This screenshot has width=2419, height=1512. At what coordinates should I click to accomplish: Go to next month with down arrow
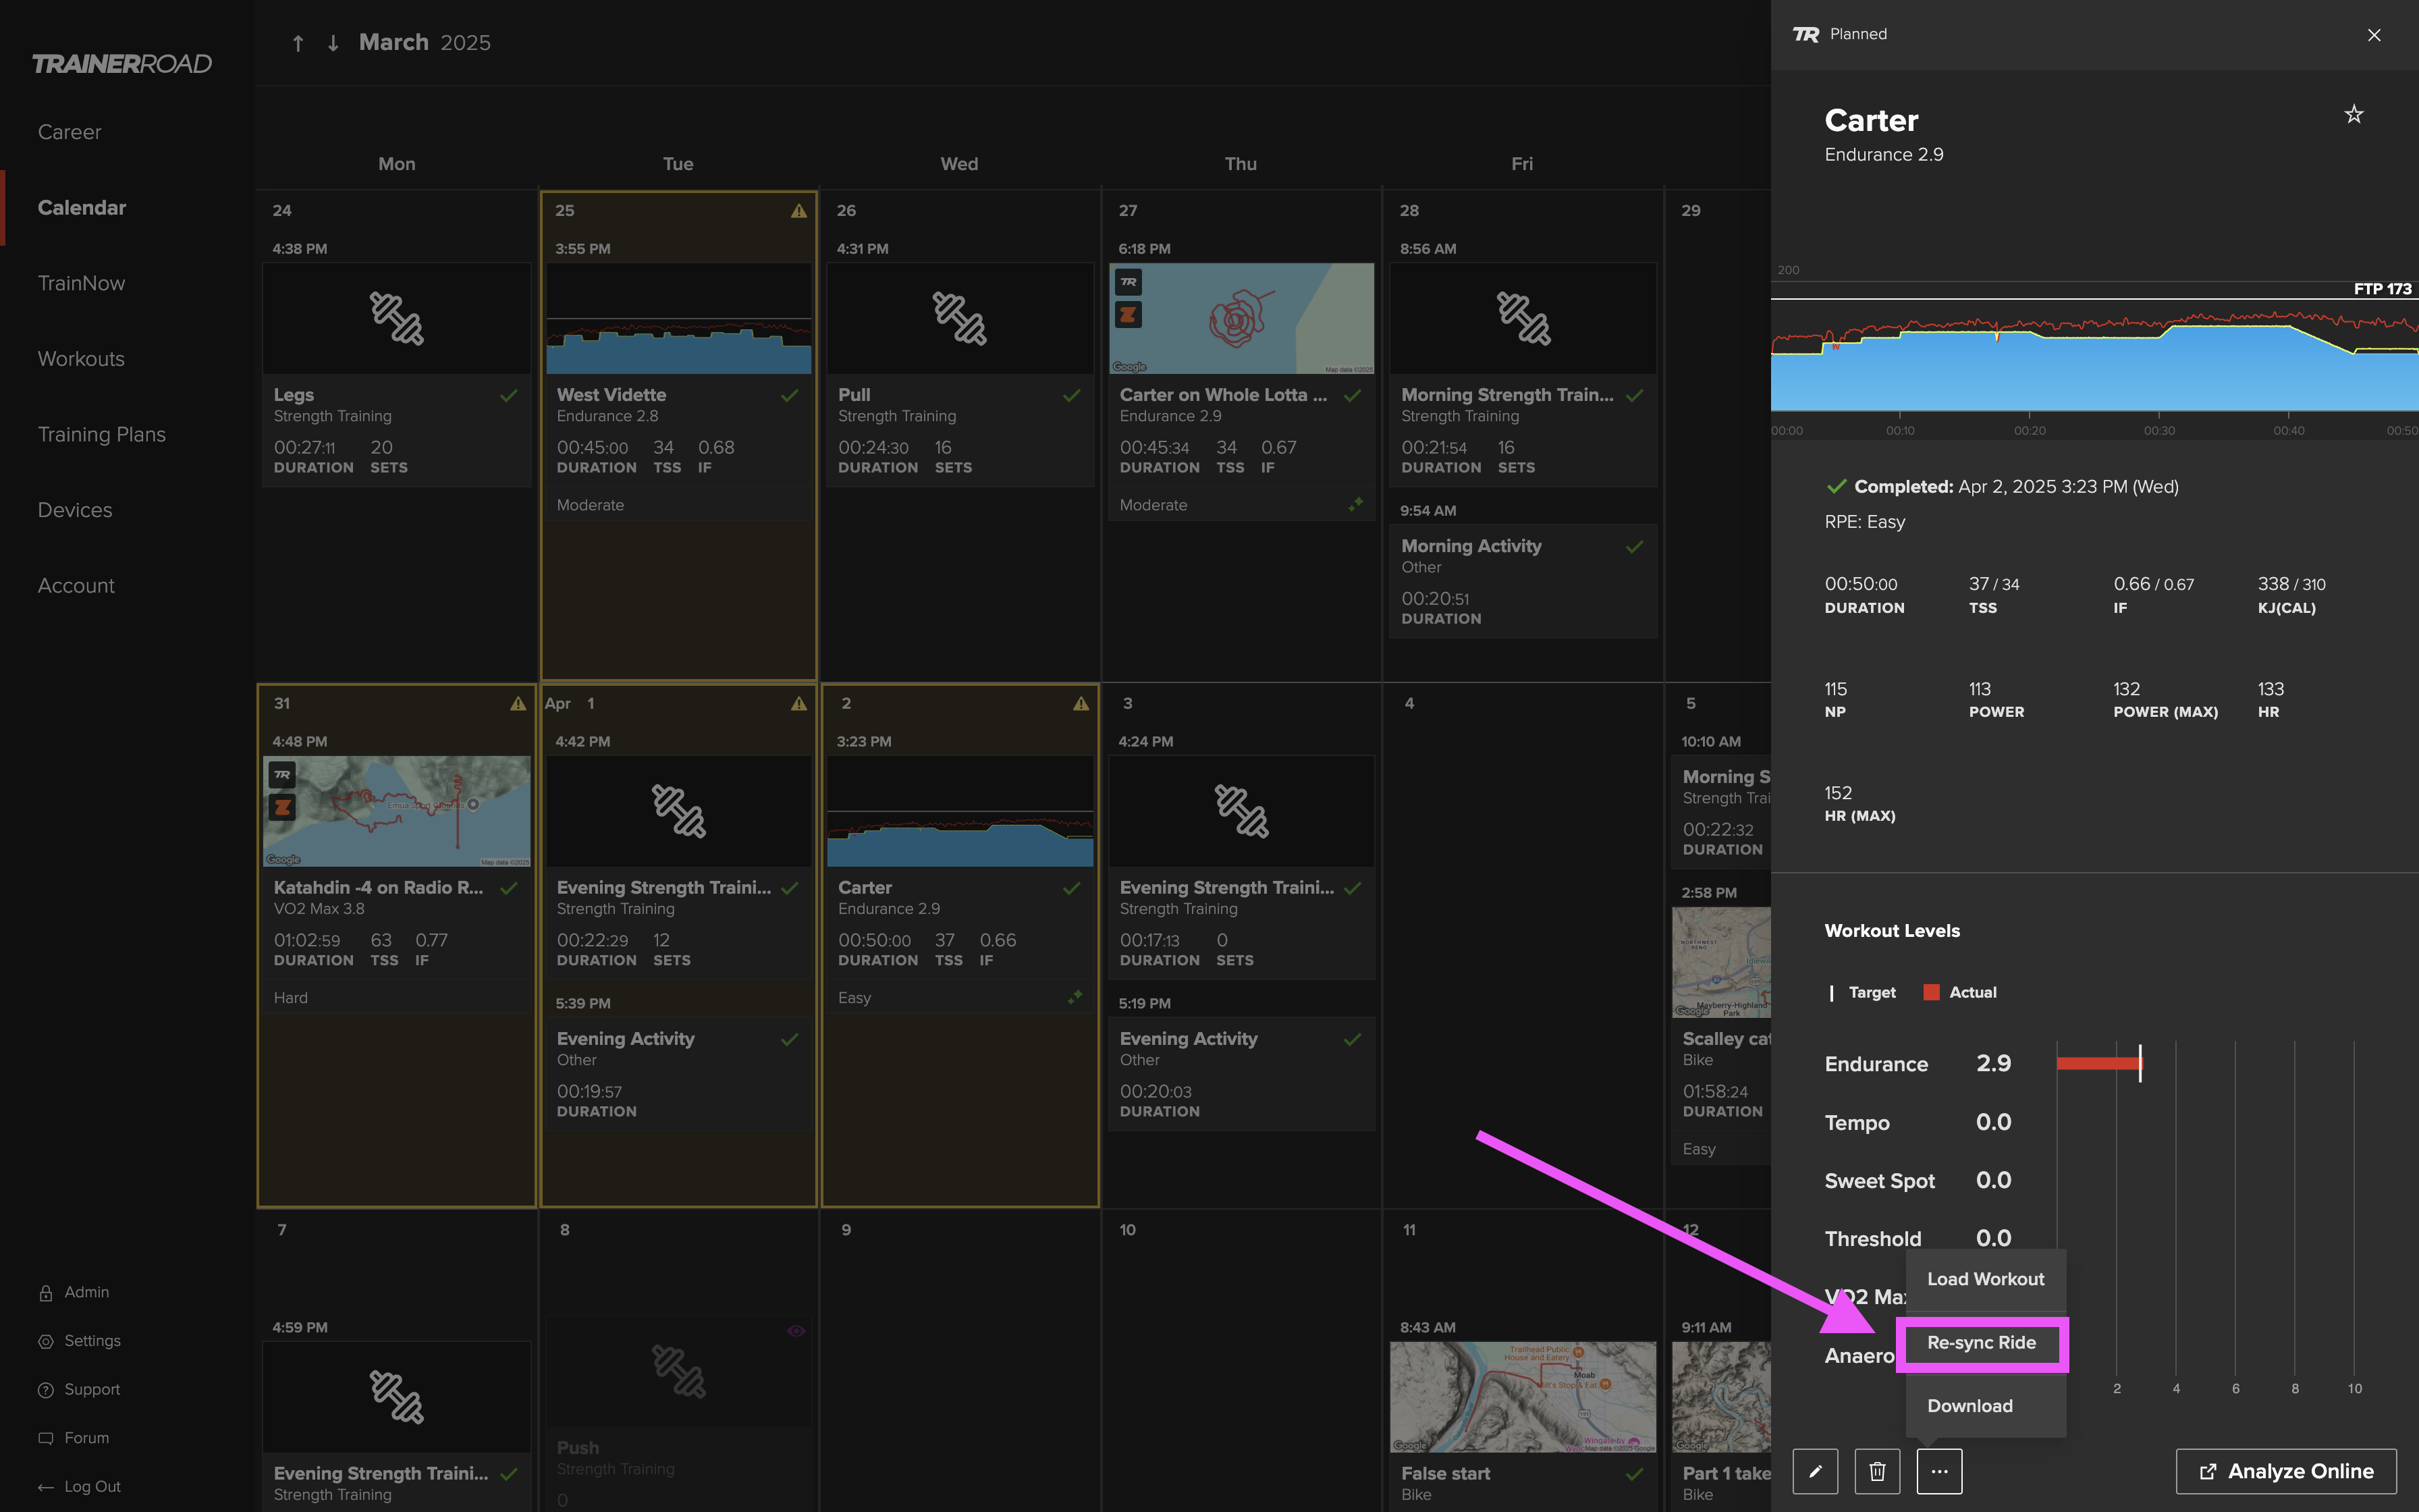333,43
